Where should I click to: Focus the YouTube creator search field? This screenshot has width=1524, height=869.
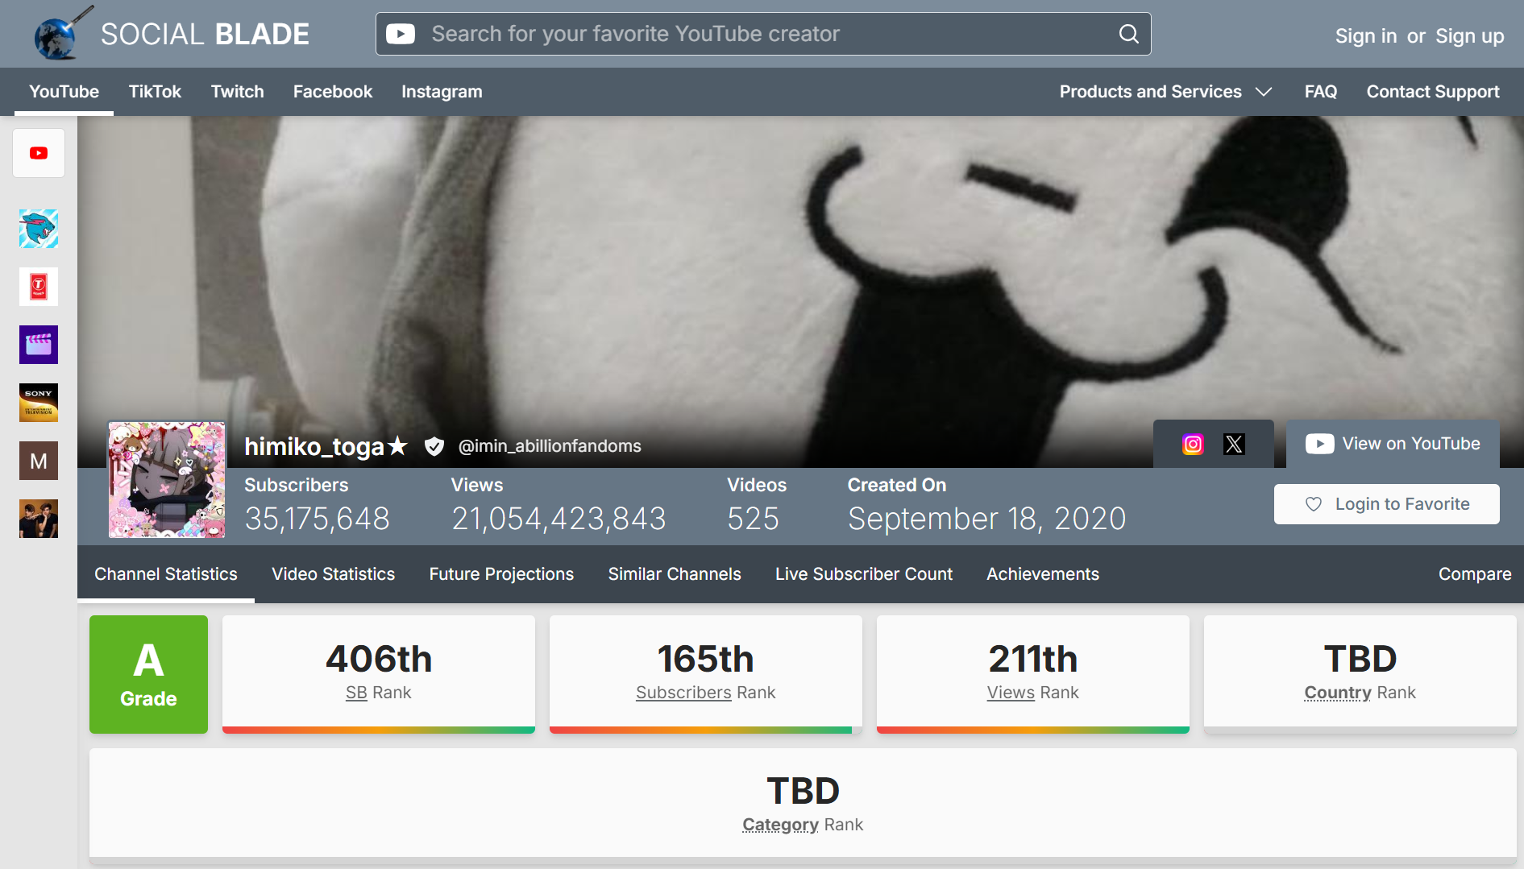[763, 34]
